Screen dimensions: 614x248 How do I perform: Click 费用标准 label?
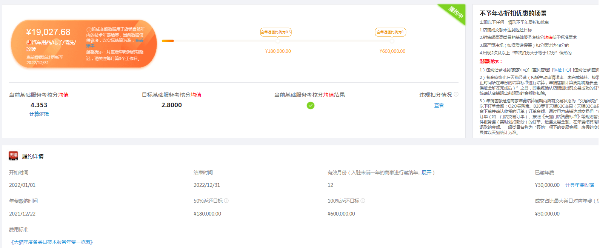coord(19,230)
